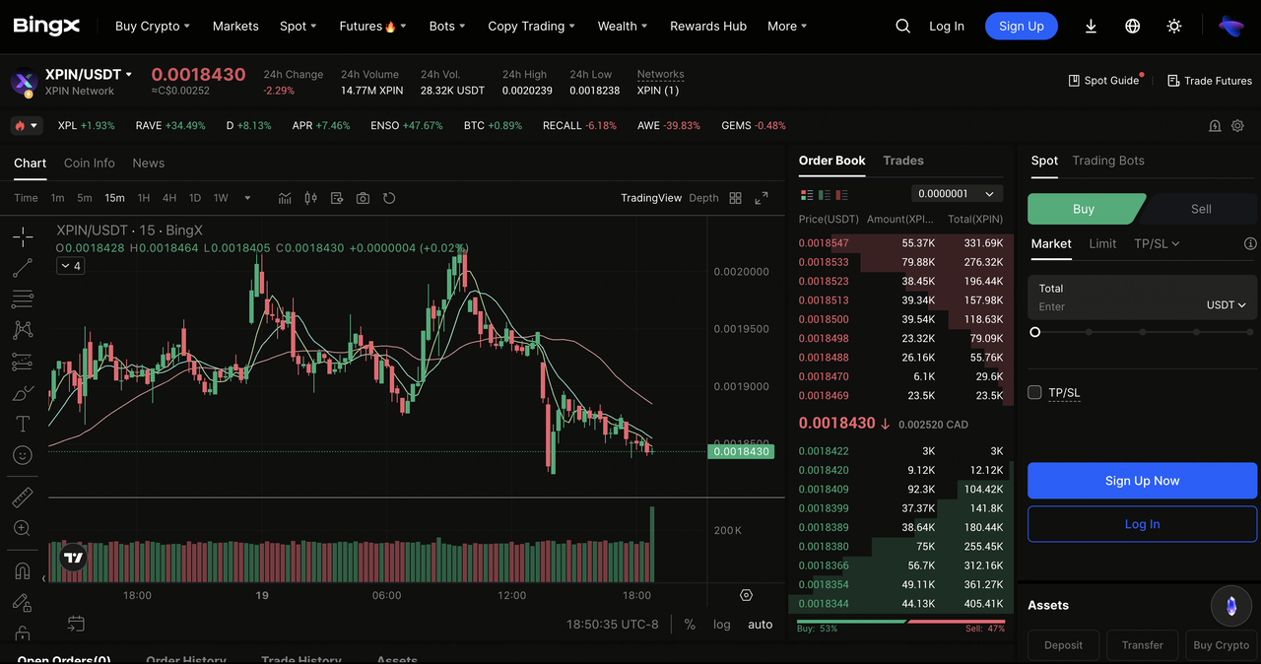The height and width of the screenshot is (664, 1261).
Task: Open the Coin Info tab
Action: click(90, 164)
